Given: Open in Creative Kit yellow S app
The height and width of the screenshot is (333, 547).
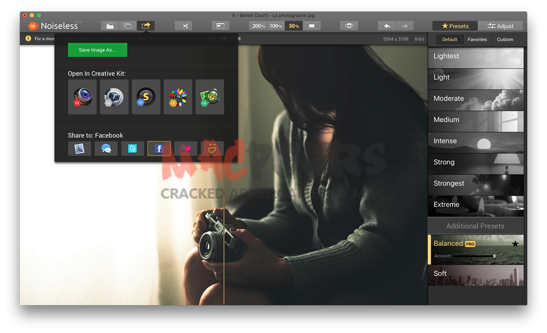Looking at the screenshot, I should [x=146, y=97].
